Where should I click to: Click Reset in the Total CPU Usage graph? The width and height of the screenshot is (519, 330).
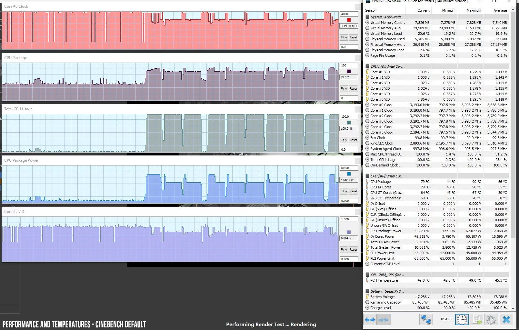354,140
